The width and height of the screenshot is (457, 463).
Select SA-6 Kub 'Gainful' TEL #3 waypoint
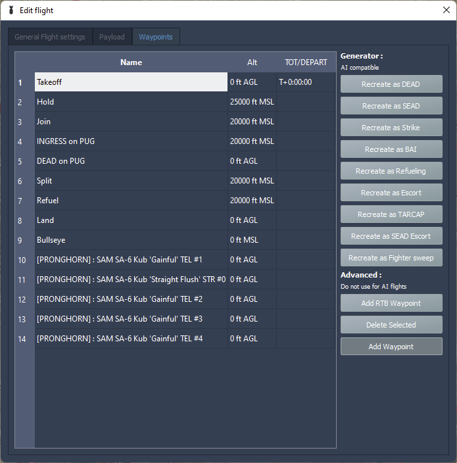[131, 319]
